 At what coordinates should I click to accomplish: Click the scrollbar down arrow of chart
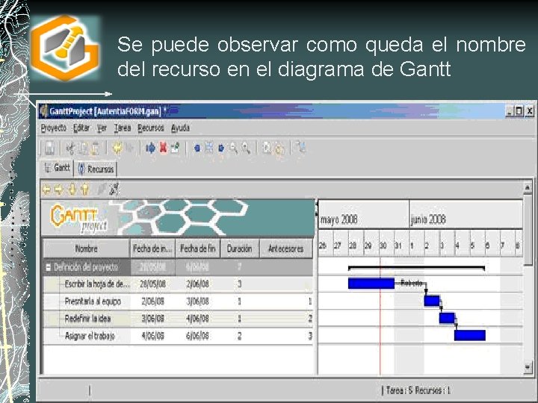click(x=528, y=367)
